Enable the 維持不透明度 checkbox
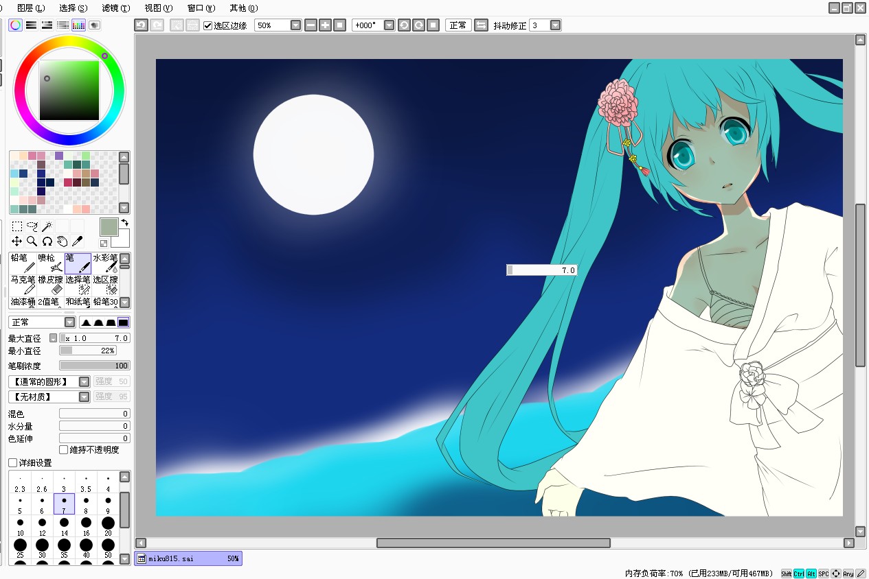This screenshot has width=869, height=579. click(x=64, y=450)
